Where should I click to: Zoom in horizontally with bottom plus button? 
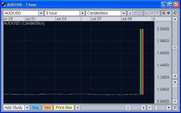[169, 108]
